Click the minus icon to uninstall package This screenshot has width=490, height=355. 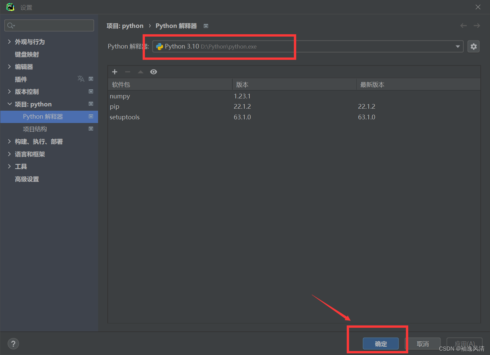128,72
